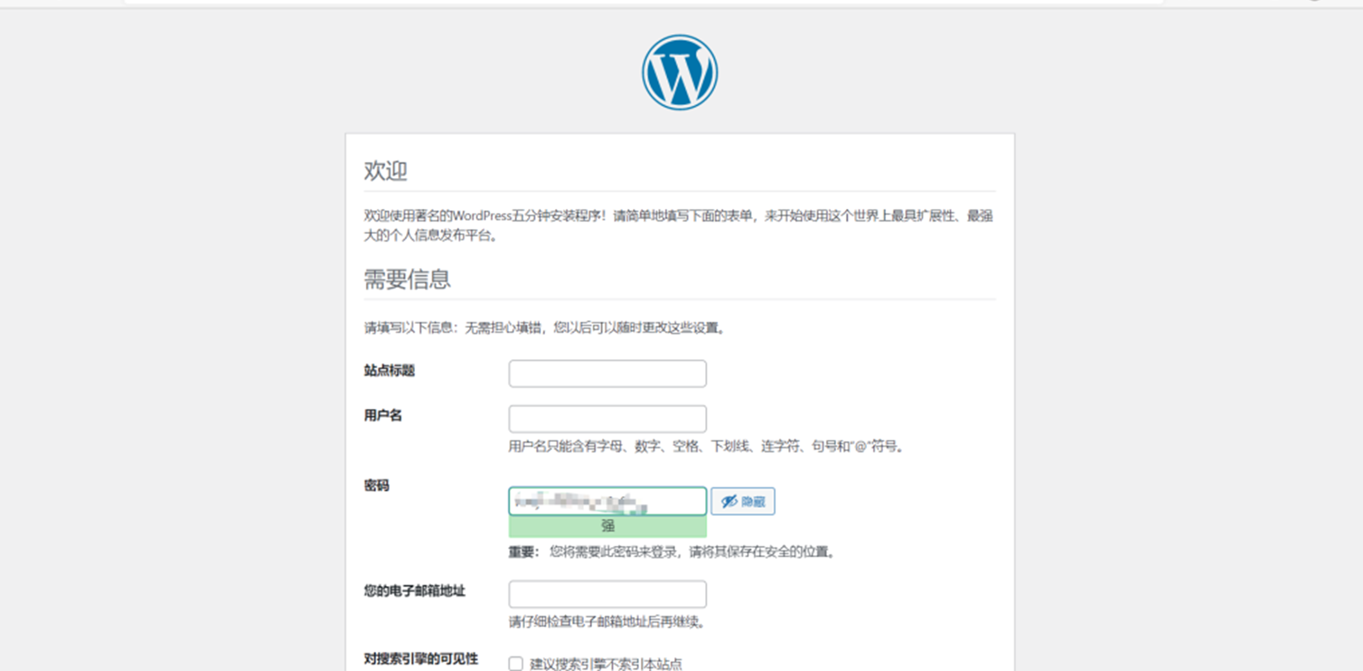Image resolution: width=1363 pixels, height=671 pixels.
Task: Select the 密码 password field
Action: [x=607, y=501]
